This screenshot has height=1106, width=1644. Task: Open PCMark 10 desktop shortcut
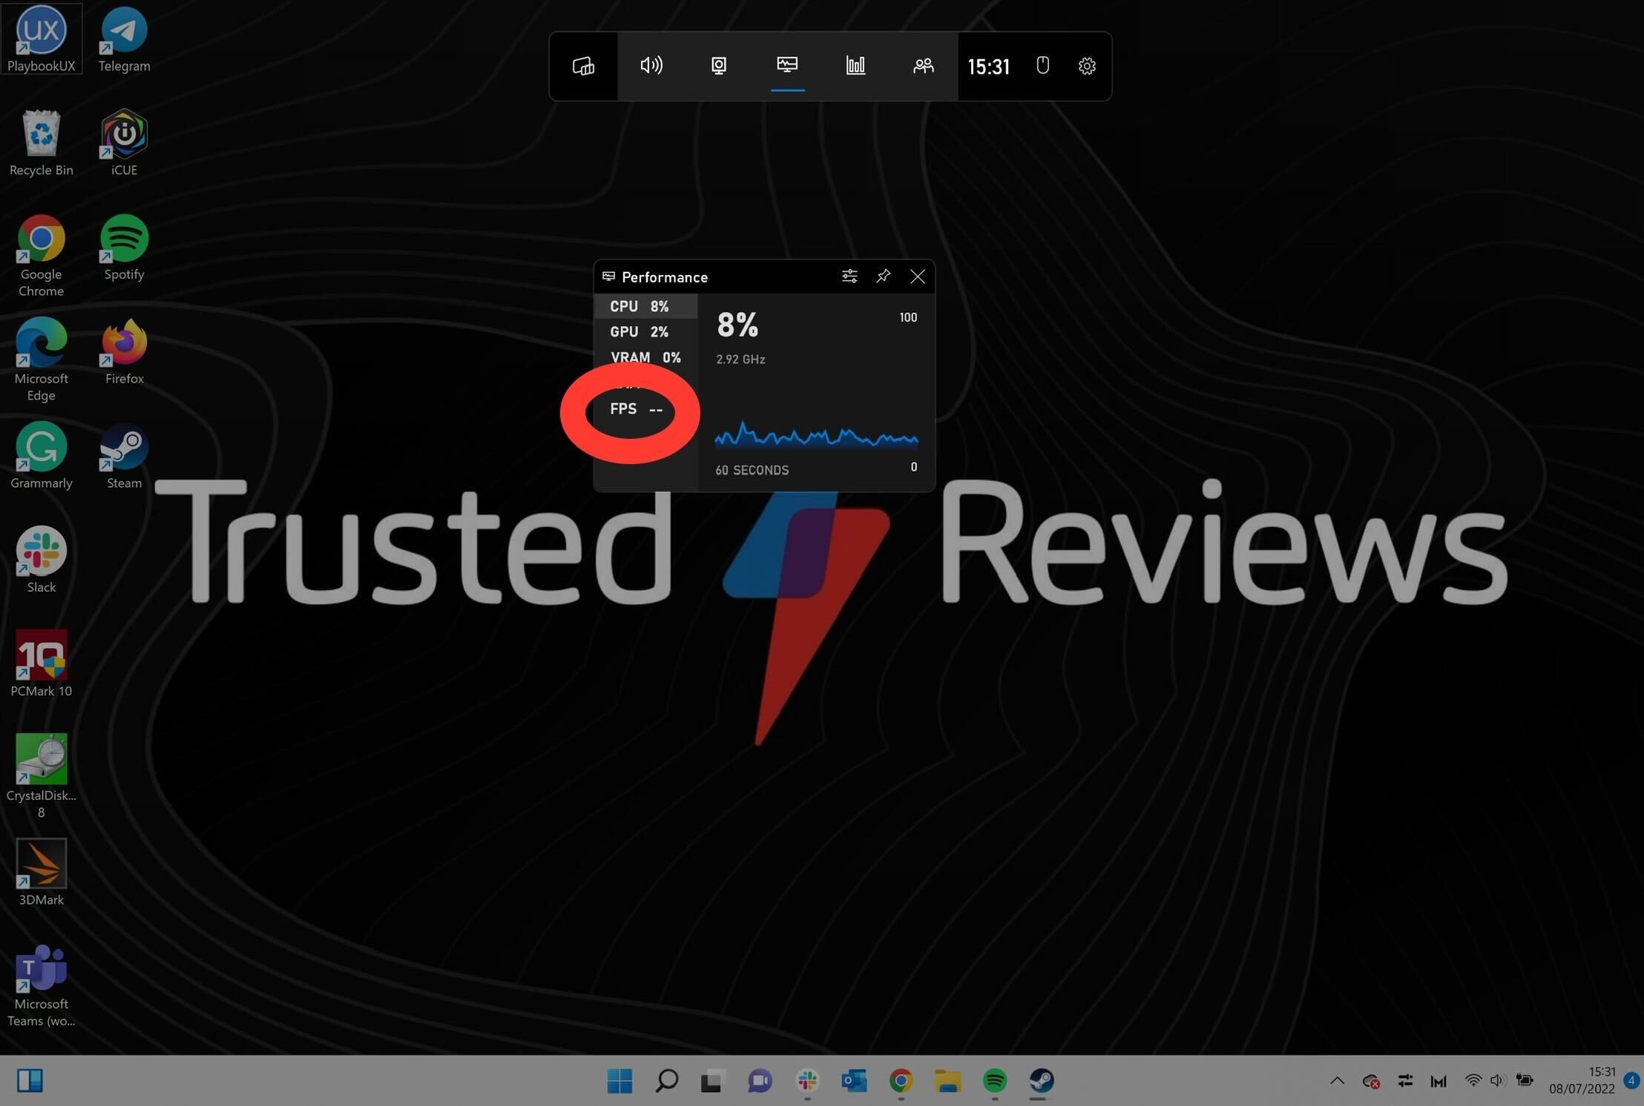click(x=42, y=664)
